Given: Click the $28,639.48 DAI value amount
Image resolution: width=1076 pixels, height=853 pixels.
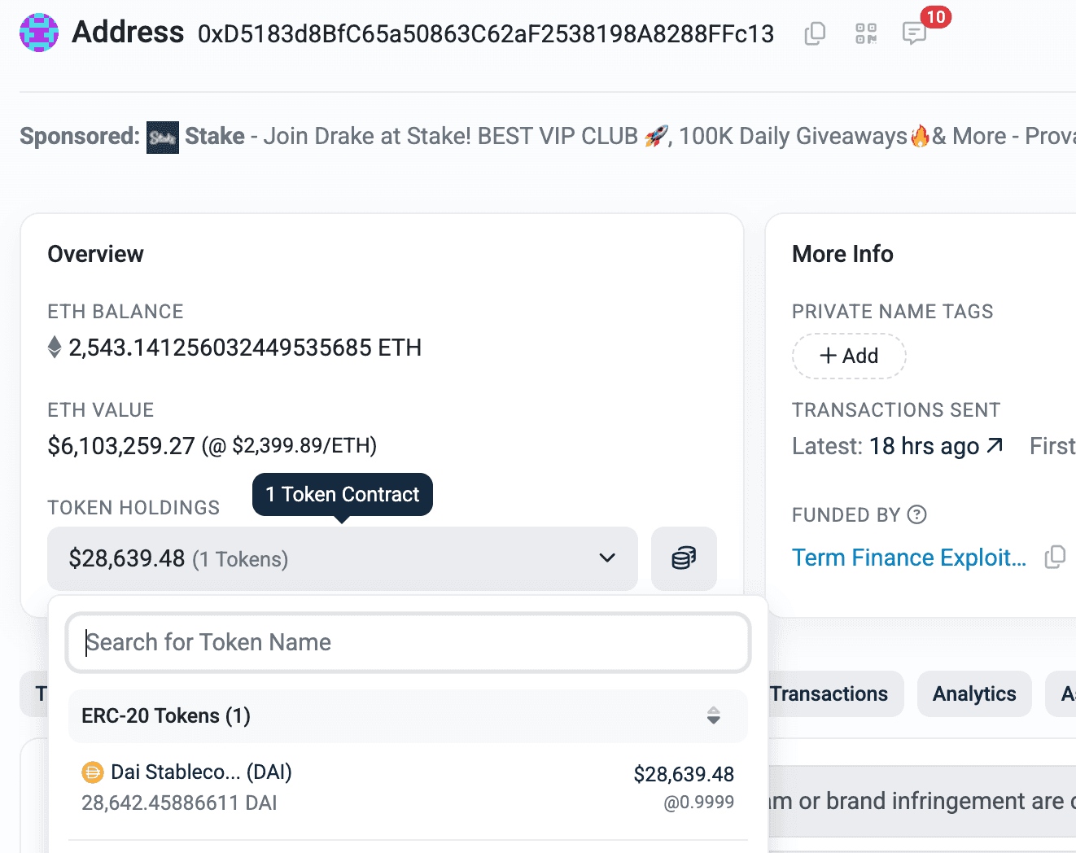Looking at the screenshot, I should pyautogui.click(x=684, y=774).
